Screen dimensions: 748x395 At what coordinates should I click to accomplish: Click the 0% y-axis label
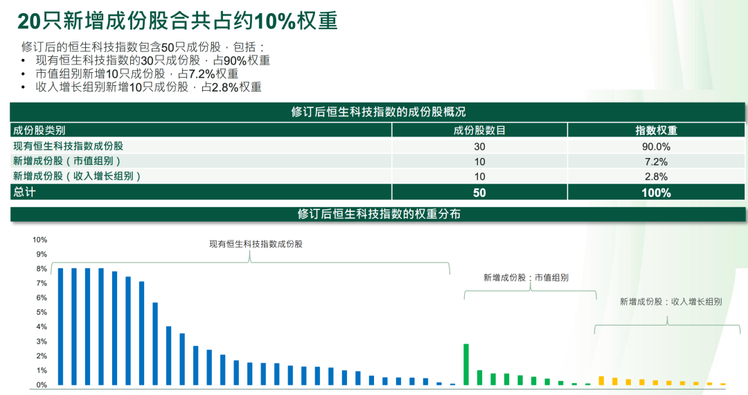42,385
